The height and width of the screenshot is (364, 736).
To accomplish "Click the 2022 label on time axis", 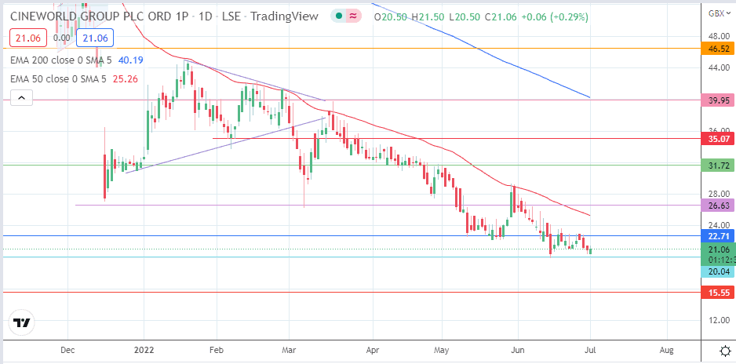I will (144, 350).
